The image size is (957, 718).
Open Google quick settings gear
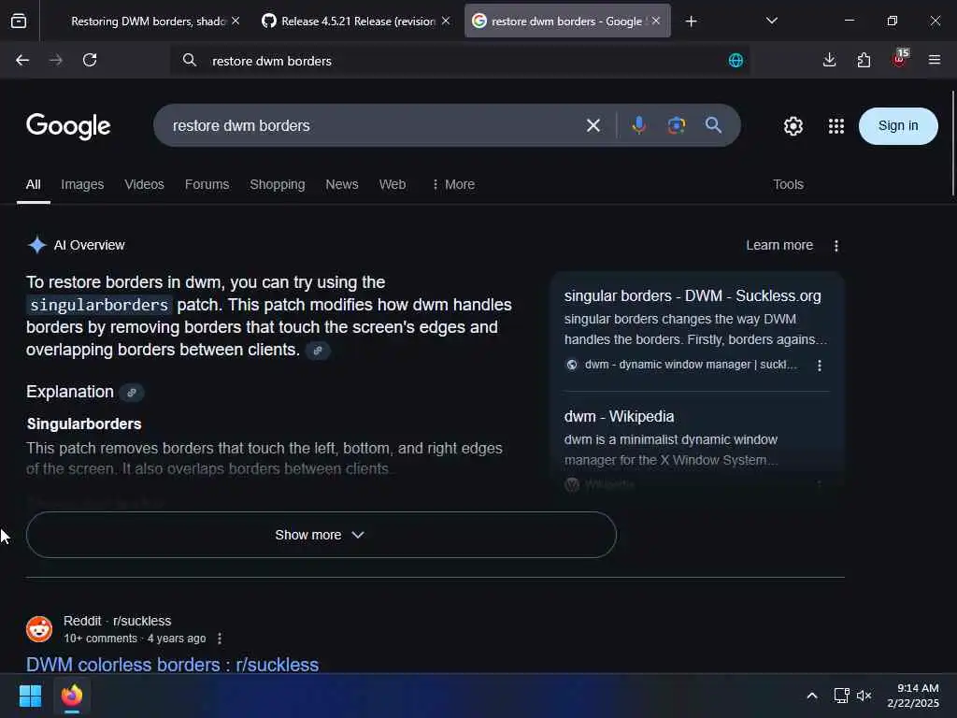[793, 126]
